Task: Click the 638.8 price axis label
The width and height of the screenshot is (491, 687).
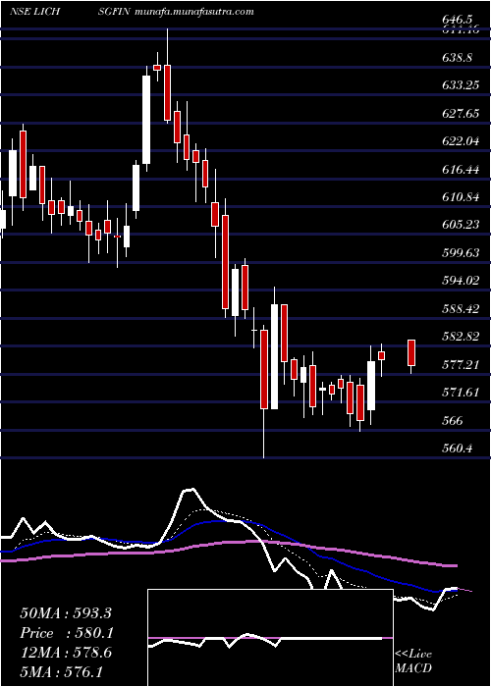Action: click(457, 57)
